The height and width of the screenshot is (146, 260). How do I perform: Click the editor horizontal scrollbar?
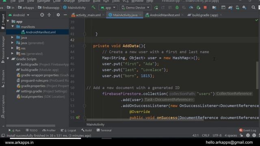point(145,120)
